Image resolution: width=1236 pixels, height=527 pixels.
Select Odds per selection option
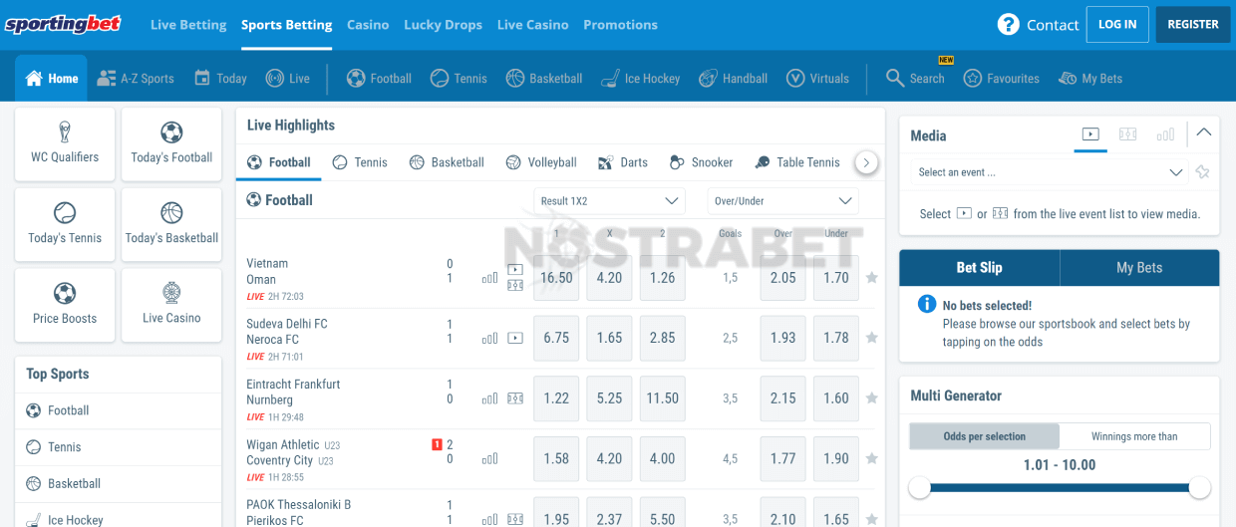984,436
